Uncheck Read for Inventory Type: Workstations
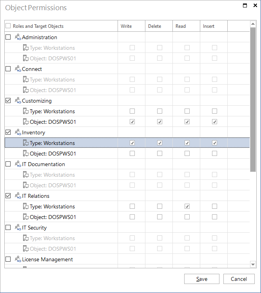This screenshot has height=293, width=261. click(187, 143)
